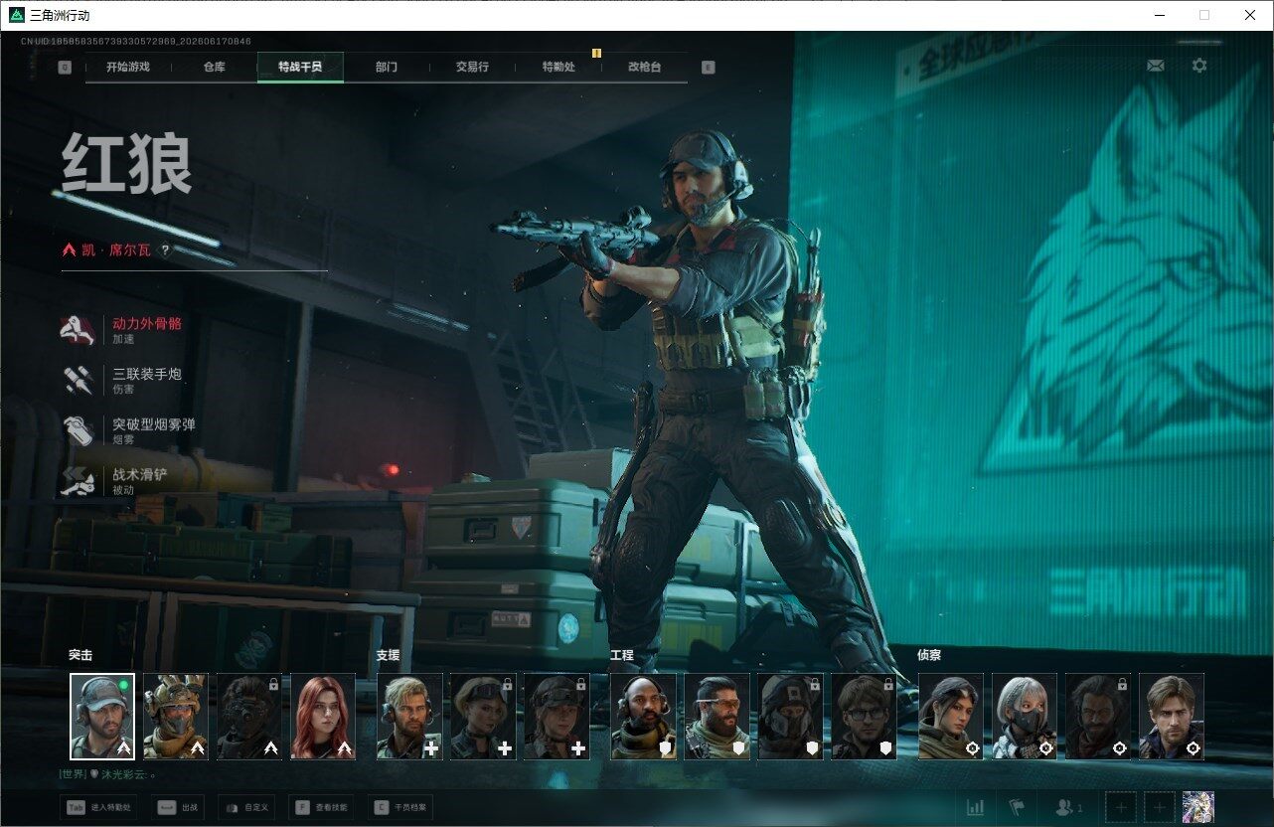This screenshot has width=1274, height=827.
Task: Select the blond bearded 支援 operator
Action: click(x=409, y=717)
